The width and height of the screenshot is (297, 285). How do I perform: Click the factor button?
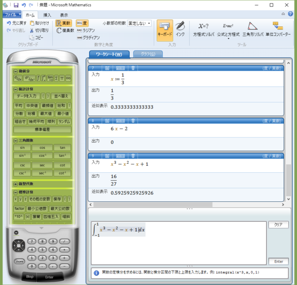[x=19, y=208]
